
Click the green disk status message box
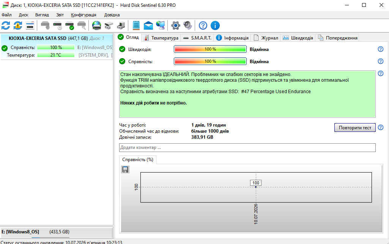point(247,94)
